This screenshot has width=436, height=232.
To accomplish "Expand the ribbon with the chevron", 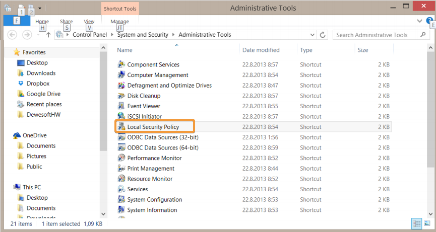I will [x=419, y=21].
